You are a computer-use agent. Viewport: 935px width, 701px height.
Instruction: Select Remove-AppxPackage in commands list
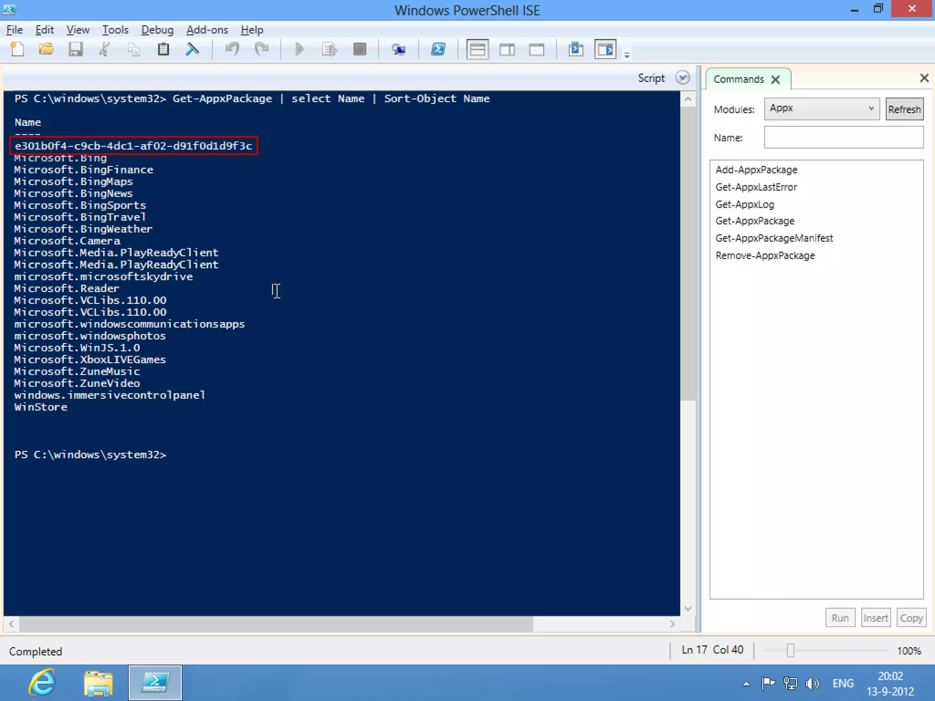point(765,255)
